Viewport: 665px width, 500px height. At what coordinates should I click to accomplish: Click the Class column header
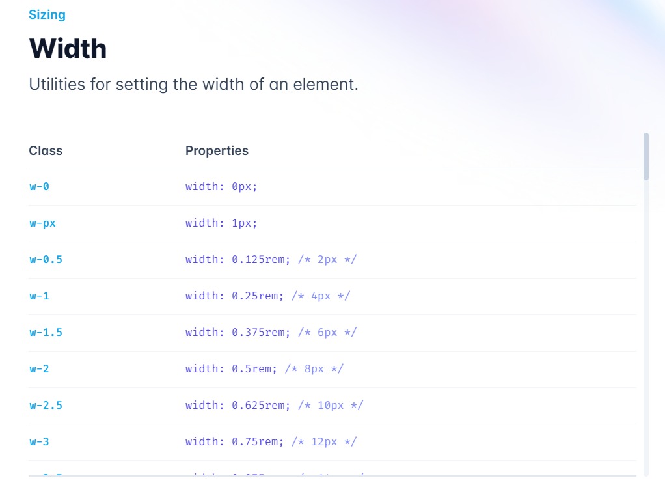46,150
